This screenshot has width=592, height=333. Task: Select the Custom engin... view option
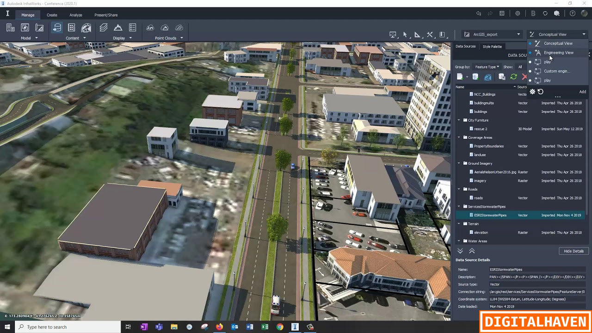coord(558,71)
